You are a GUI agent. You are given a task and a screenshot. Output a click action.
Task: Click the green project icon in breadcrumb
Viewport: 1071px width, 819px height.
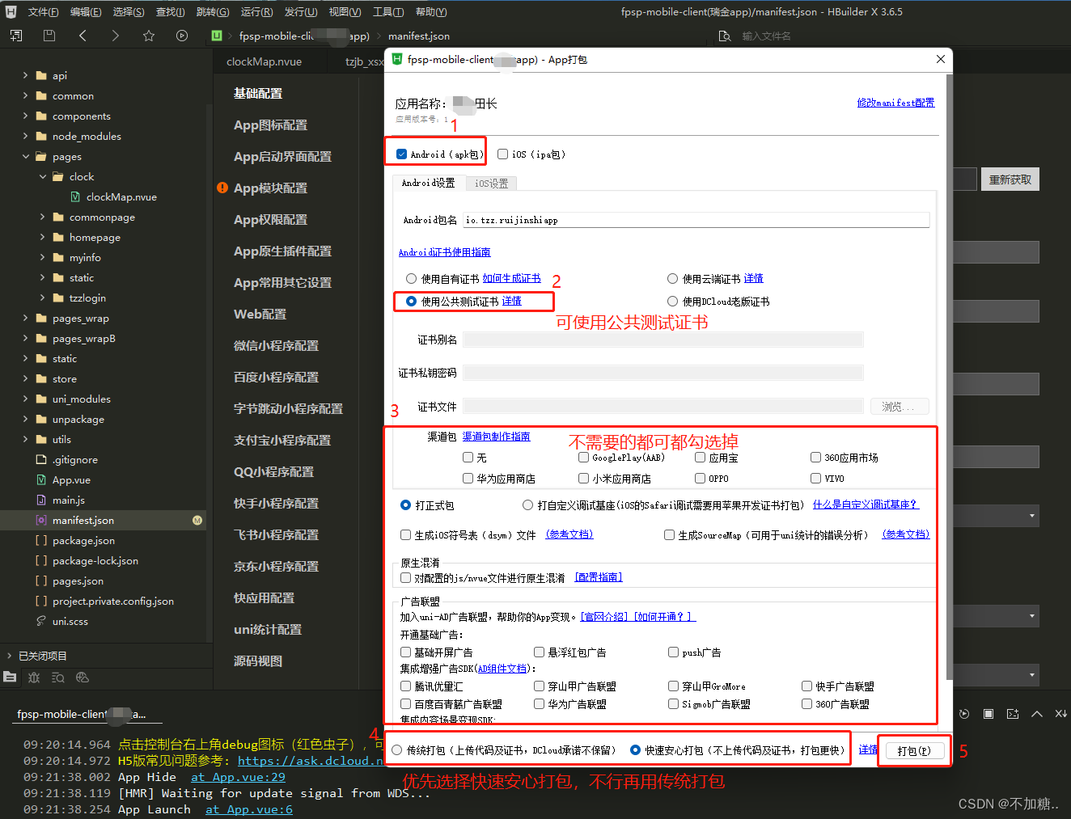217,36
